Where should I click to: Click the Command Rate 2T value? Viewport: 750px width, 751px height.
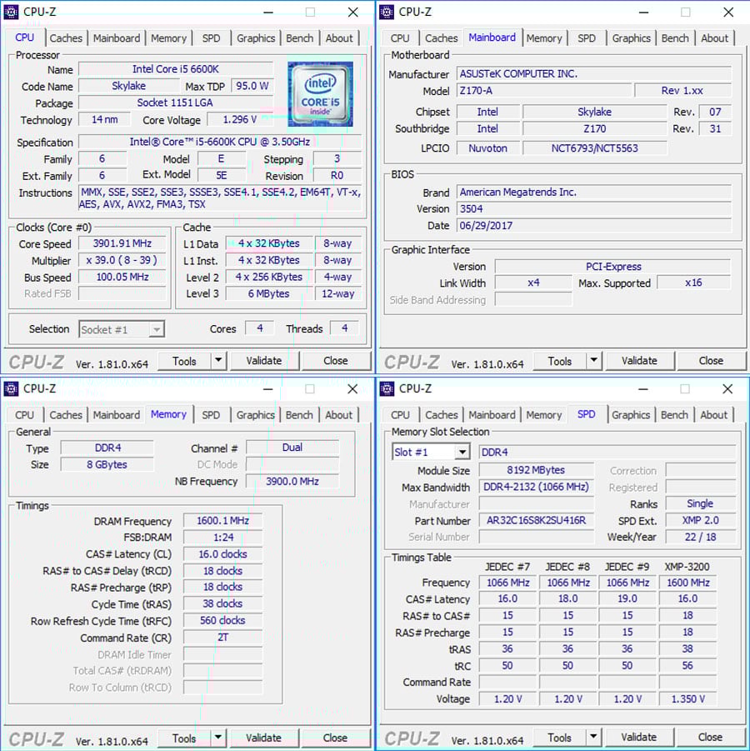[222, 638]
